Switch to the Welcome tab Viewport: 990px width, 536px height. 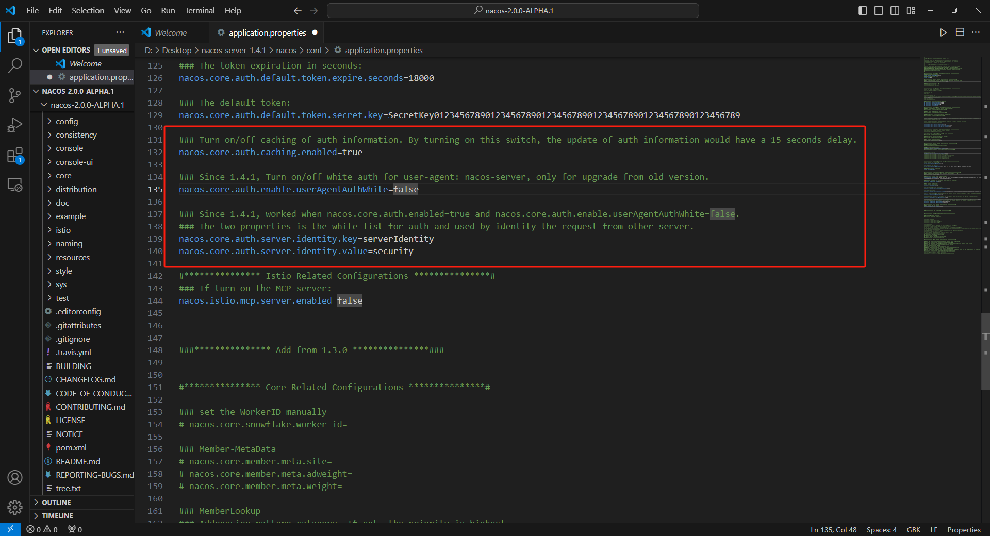(x=170, y=32)
